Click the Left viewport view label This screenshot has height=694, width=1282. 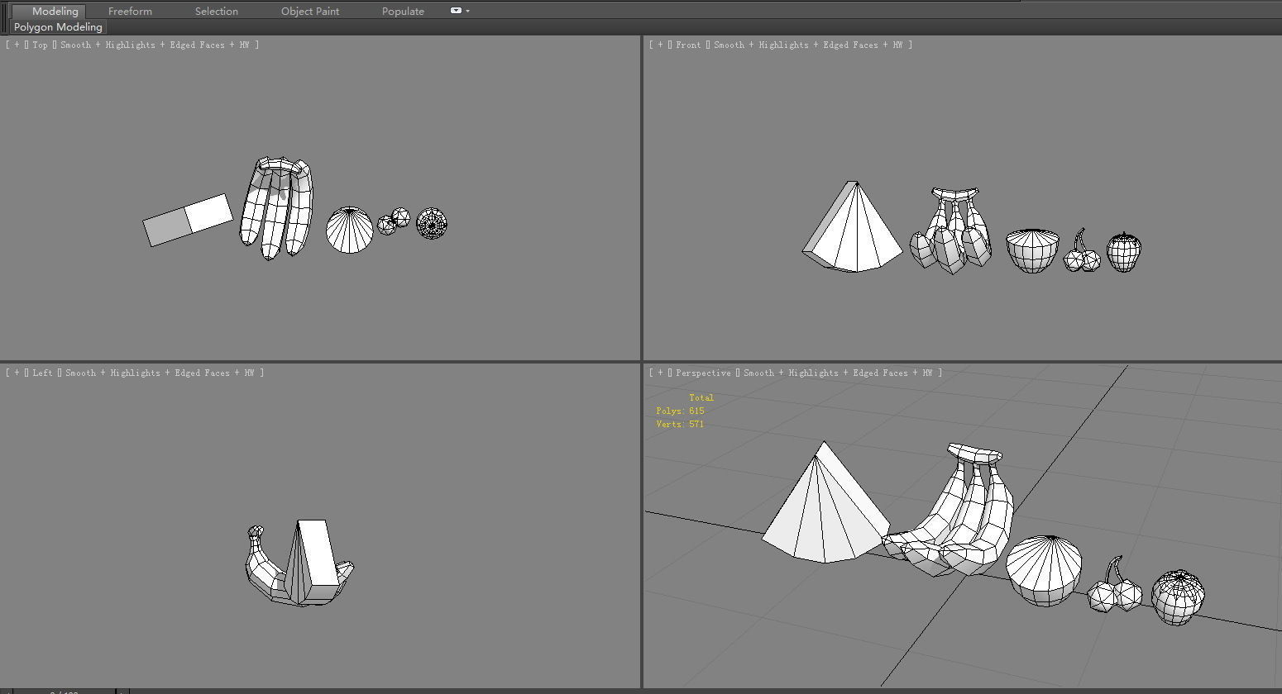coord(42,373)
